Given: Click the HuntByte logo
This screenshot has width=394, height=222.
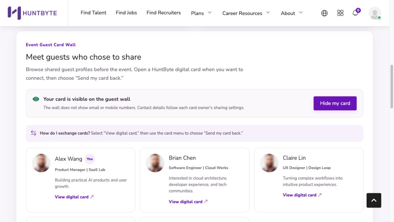Looking at the screenshot, I should [32, 13].
